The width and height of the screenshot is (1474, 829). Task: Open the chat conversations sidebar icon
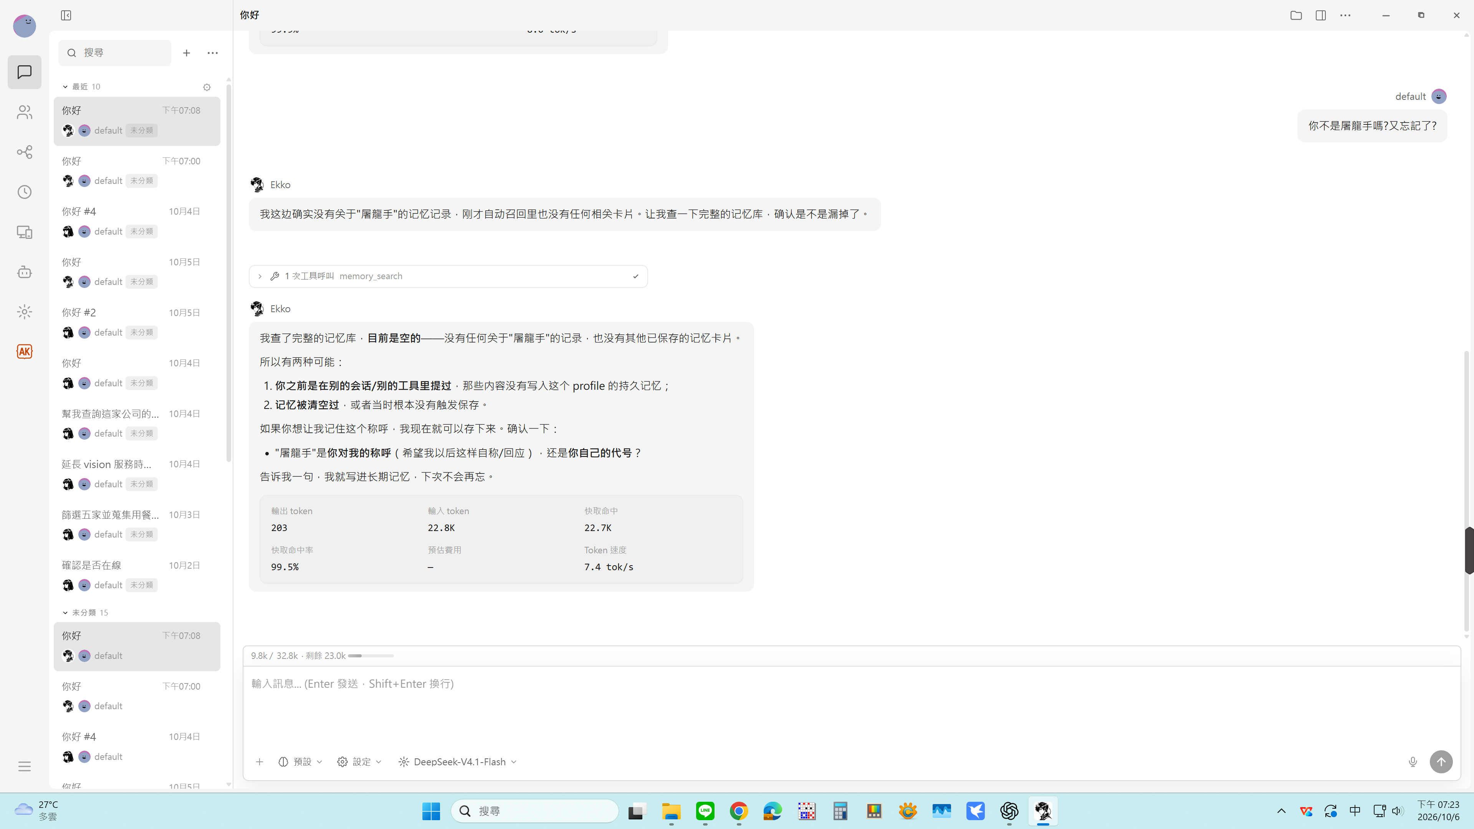pyautogui.click(x=24, y=72)
